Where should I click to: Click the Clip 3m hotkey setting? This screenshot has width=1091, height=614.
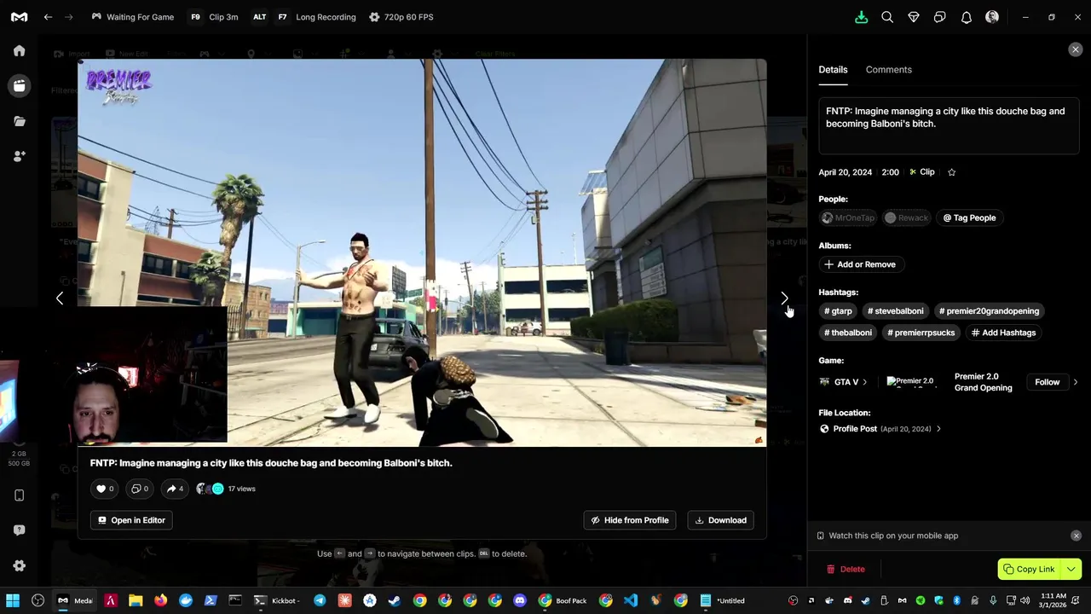click(x=214, y=17)
